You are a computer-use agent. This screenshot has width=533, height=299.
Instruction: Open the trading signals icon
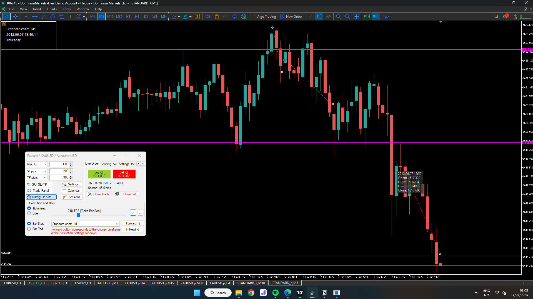click(x=226, y=17)
